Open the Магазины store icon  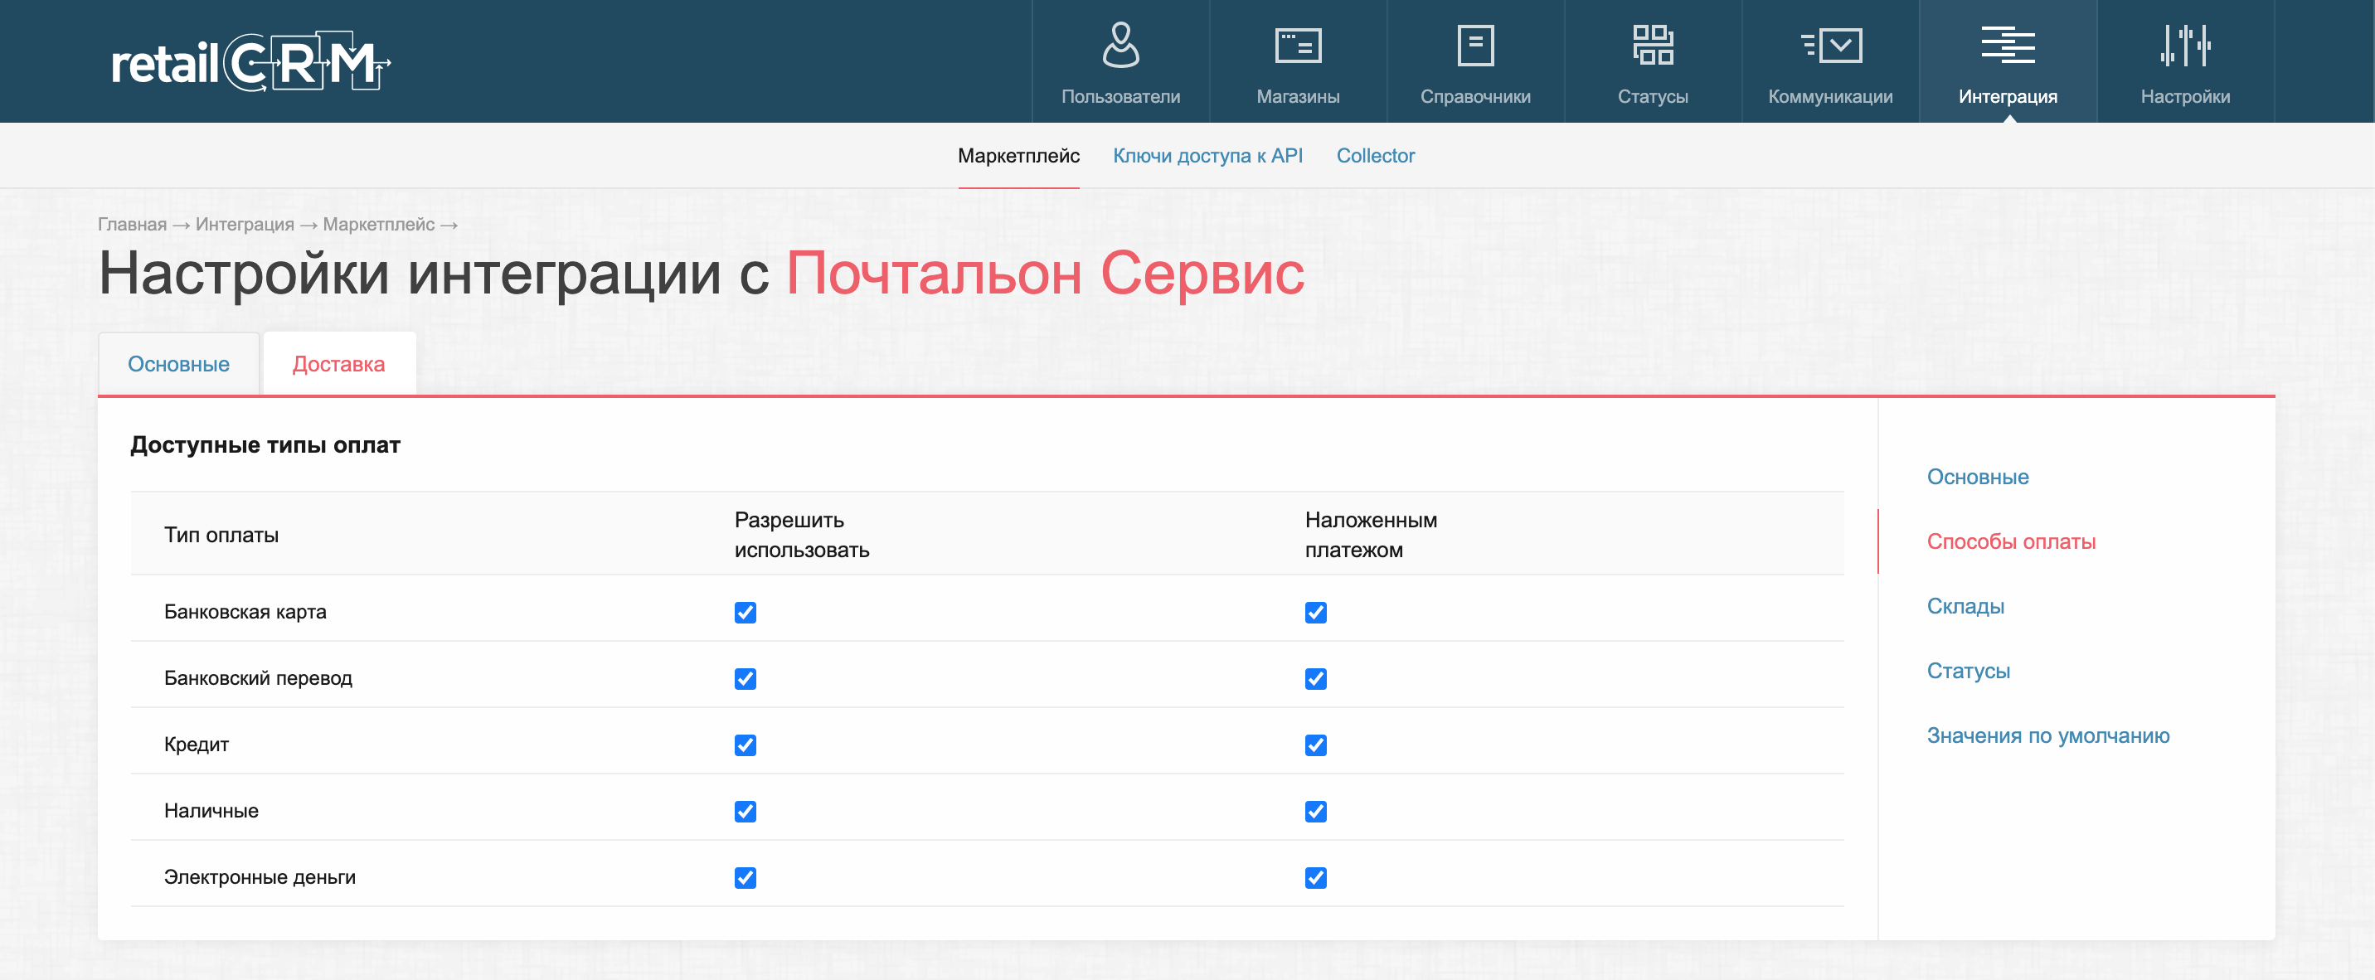tap(1297, 45)
